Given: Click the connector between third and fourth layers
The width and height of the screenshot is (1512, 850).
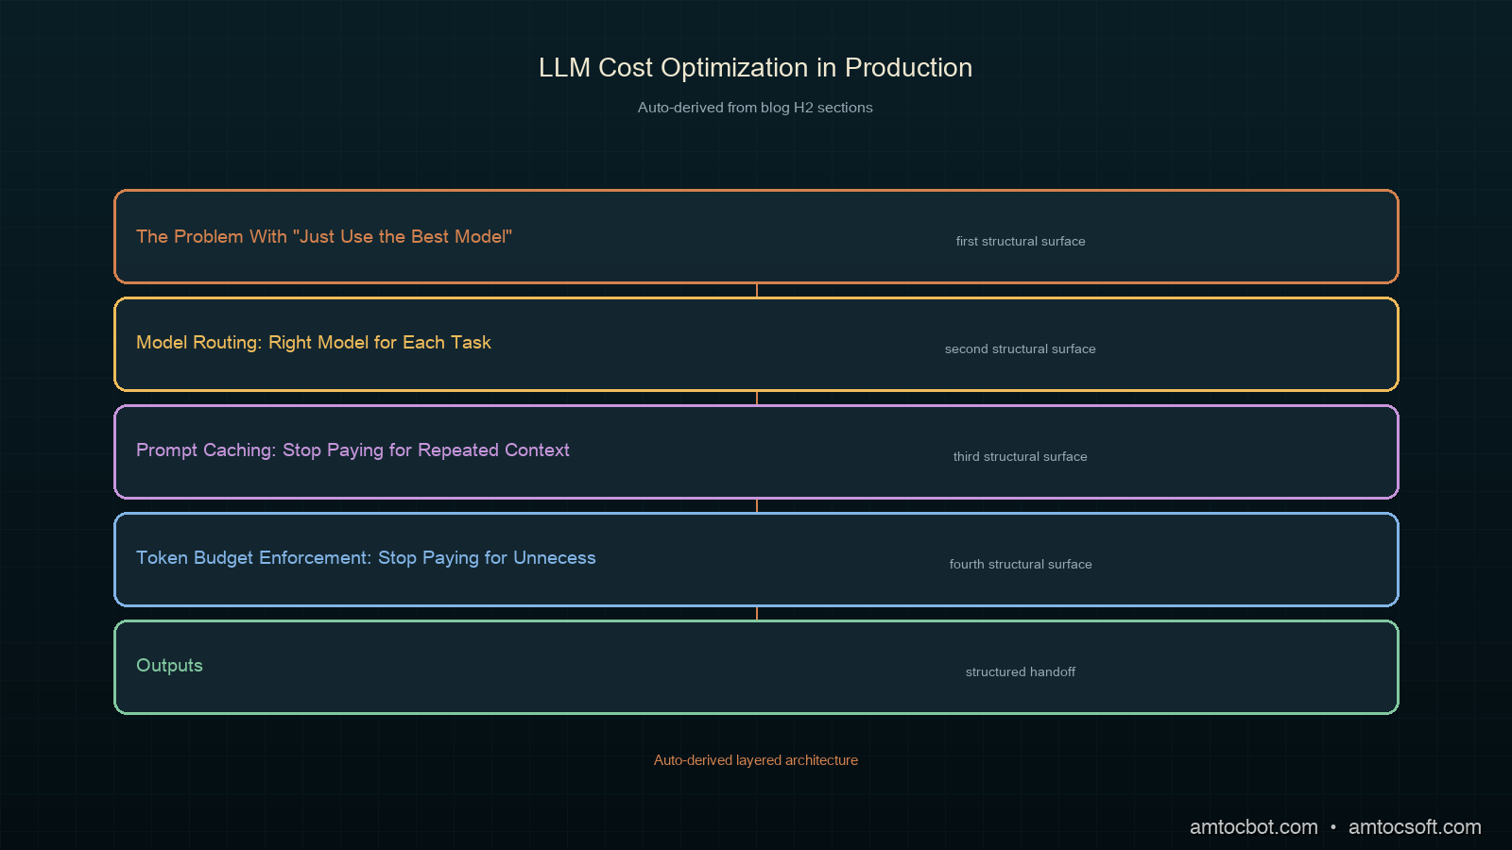Looking at the screenshot, I should [x=757, y=506].
